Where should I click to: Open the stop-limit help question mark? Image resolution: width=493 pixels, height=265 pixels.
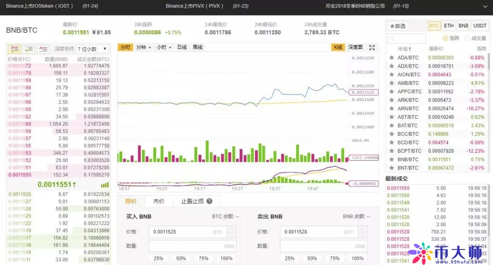(x=210, y=201)
